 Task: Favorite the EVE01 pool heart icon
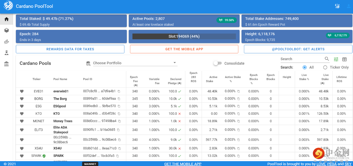(22, 91)
